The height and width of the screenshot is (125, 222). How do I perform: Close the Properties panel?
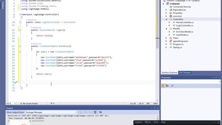click(x=219, y=77)
